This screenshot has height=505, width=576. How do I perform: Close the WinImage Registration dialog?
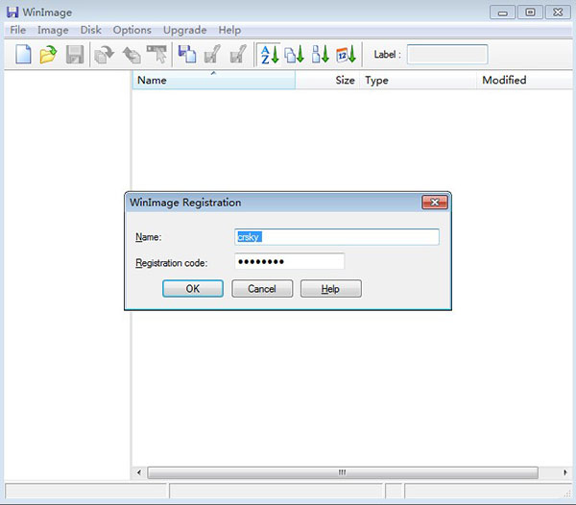435,203
